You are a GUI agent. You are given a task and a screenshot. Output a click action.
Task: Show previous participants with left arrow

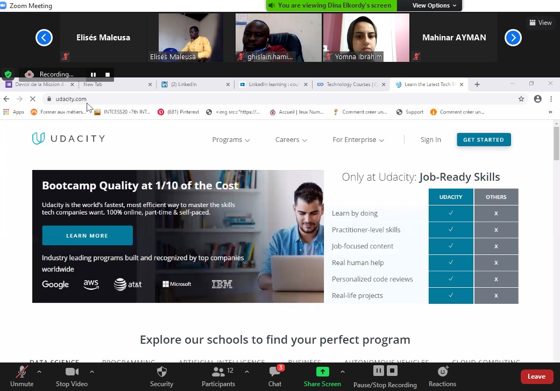pos(44,38)
